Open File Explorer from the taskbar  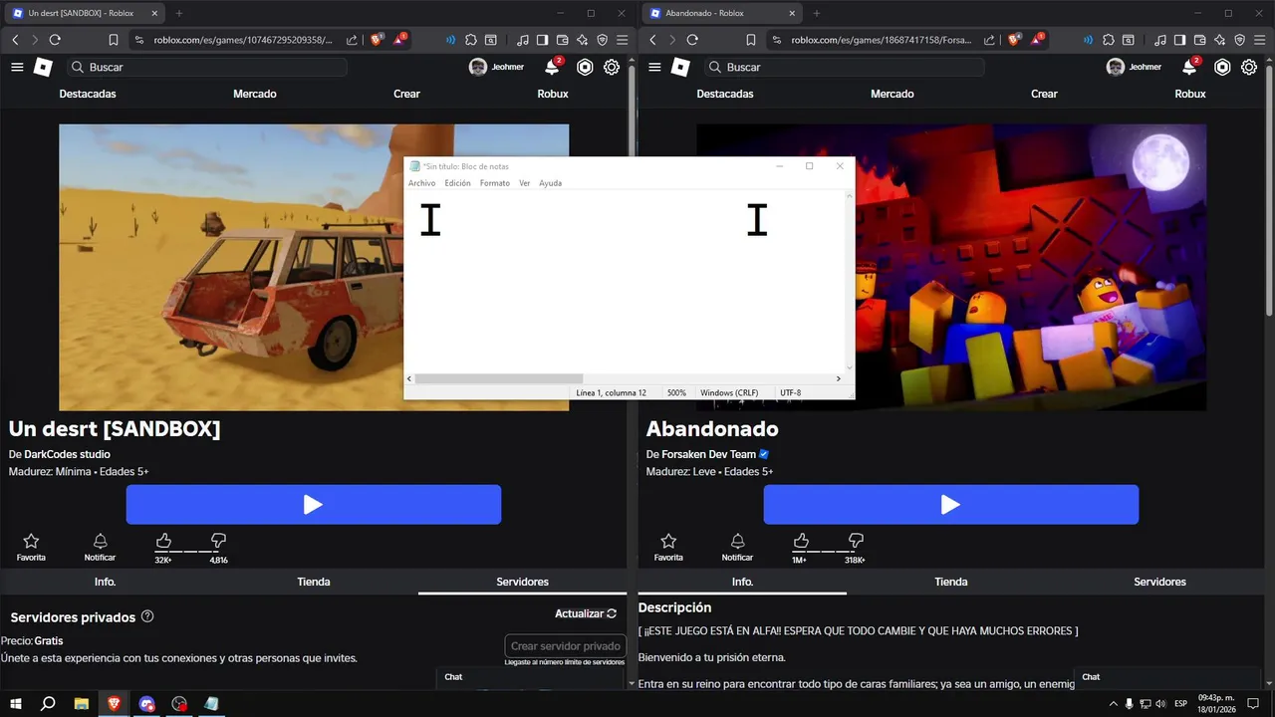pos(82,704)
